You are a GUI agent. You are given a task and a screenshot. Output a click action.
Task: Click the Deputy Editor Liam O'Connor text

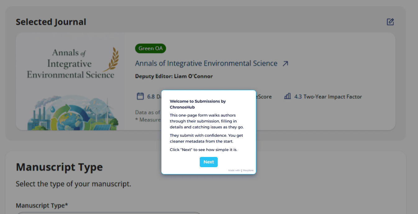(x=174, y=76)
